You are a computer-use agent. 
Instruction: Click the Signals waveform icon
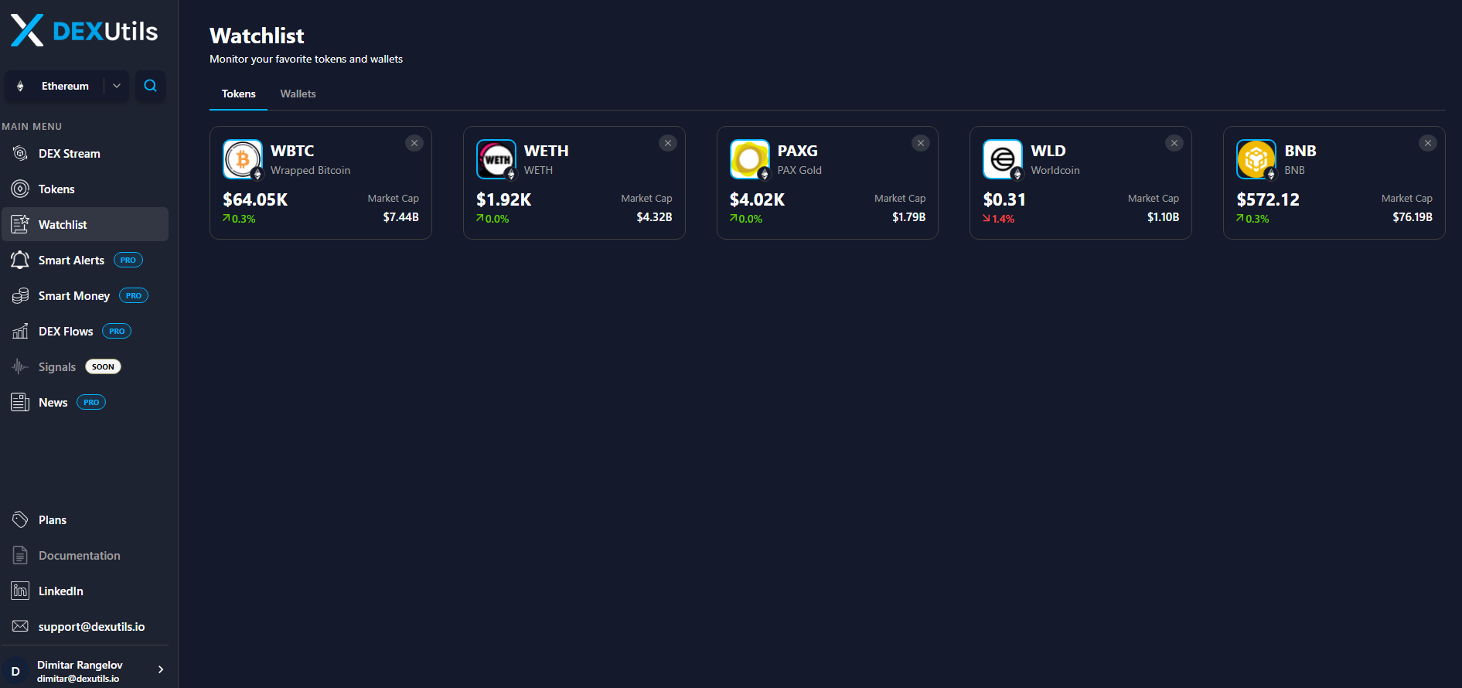(20, 366)
